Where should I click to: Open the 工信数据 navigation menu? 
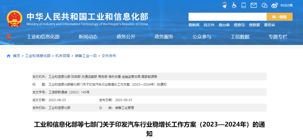[x=240, y=37]
